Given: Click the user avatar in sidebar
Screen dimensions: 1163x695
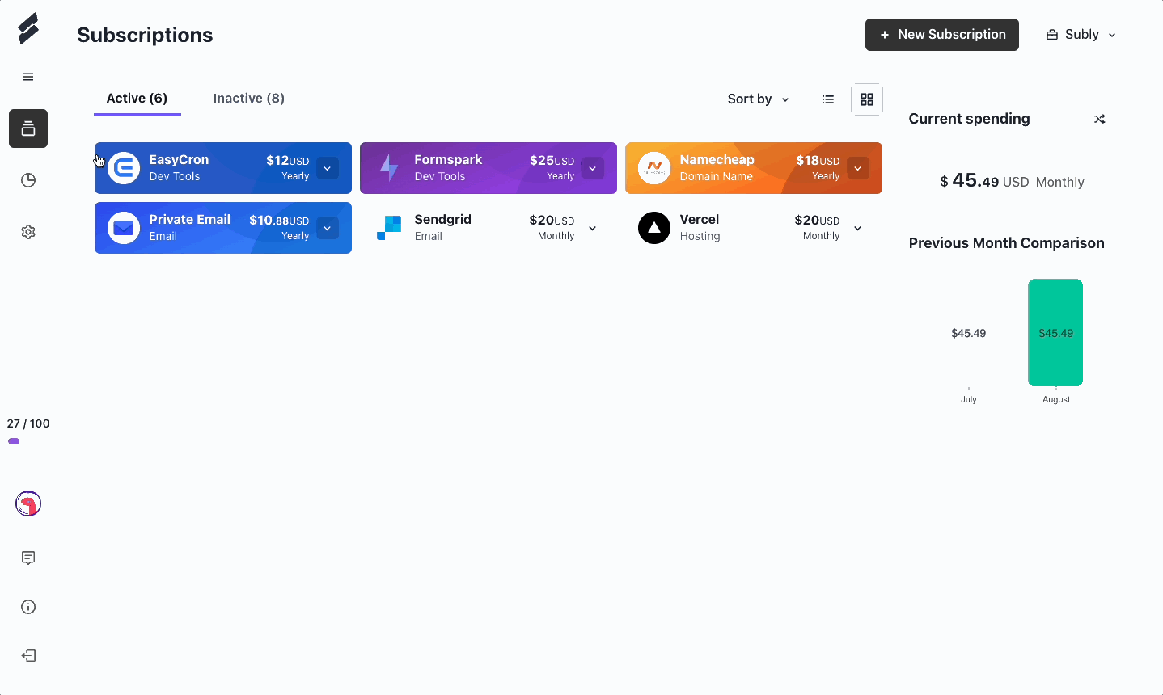Looking at the screenshot, I should pyautogui.click(x=28, y=503).
